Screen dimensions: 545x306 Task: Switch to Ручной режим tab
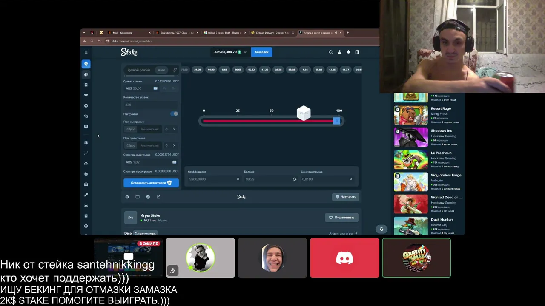[x=138, y=70]
